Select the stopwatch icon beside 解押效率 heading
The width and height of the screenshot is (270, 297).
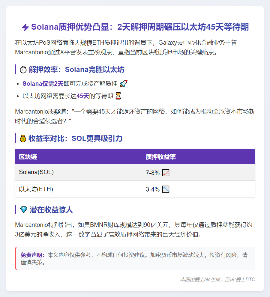coord(23,69)
